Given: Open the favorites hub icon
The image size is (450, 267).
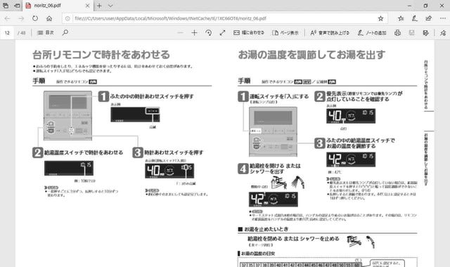Looking at the screenshot, I should point(401,18).
